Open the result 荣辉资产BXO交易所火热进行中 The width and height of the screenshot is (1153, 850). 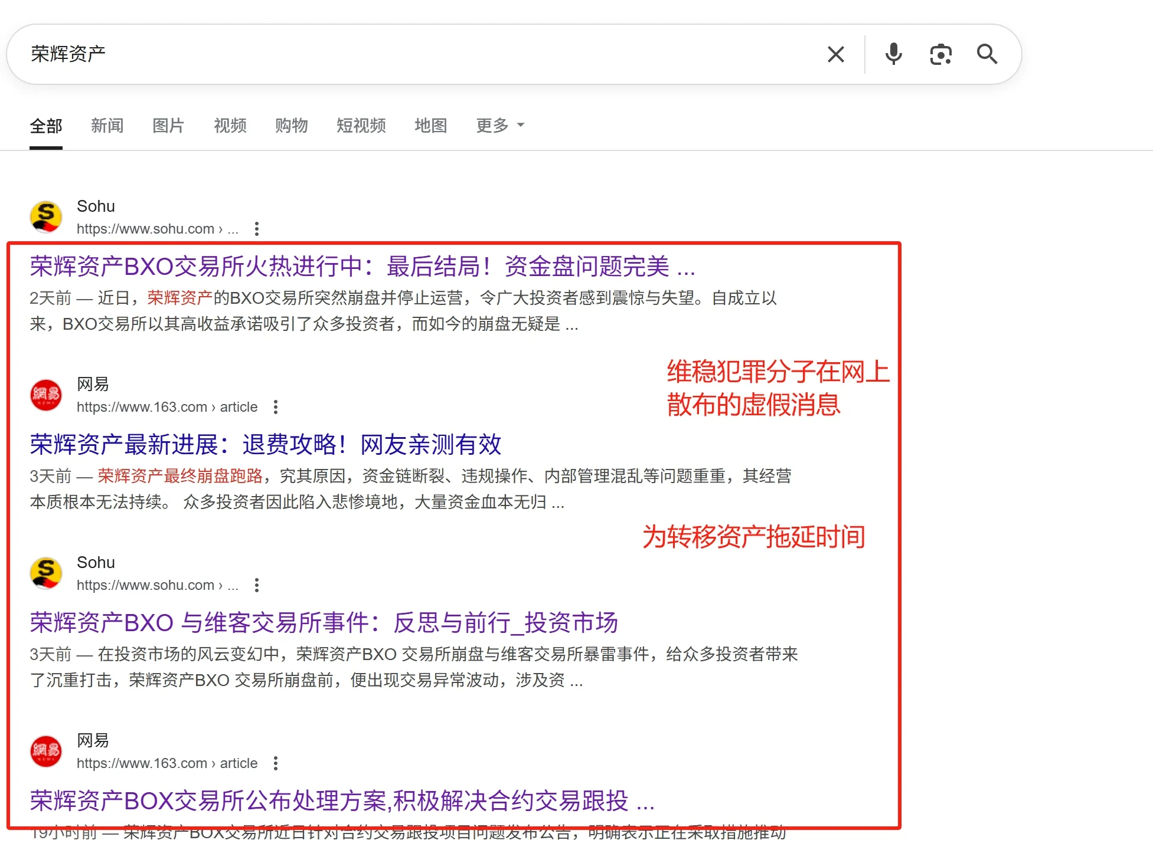362,267
